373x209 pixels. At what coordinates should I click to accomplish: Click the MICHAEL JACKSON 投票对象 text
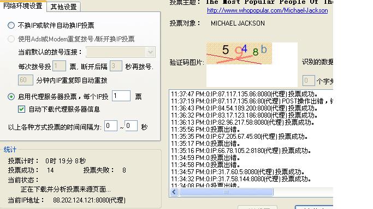(x=238, y=23)
